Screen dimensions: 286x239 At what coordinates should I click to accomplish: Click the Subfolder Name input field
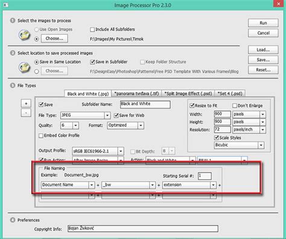tap(145, 105)
